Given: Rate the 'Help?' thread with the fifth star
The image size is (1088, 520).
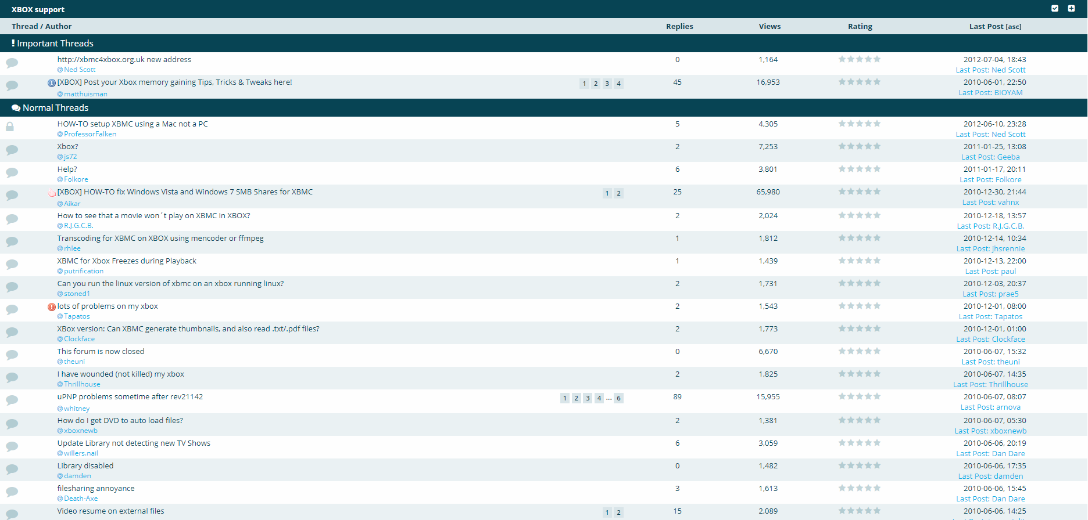Looking at the screenshot, I should [877, 169].
